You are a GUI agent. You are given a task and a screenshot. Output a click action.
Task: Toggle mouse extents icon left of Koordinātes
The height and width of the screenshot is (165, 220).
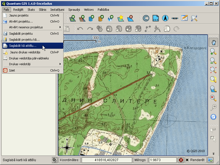pos(54,160)
